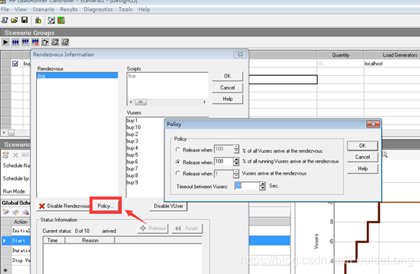This screenshot has height=274, width=420.
Task: Start the scenario with the play icon
Action: click(5, 42)
